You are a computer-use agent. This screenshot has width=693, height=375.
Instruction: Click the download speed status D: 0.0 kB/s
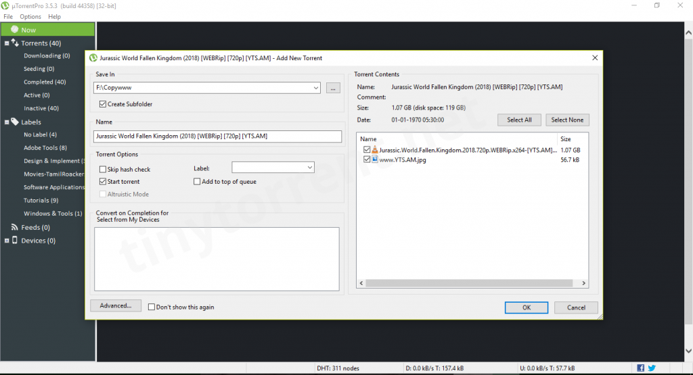pyautogui.click(x=434, y=368)
